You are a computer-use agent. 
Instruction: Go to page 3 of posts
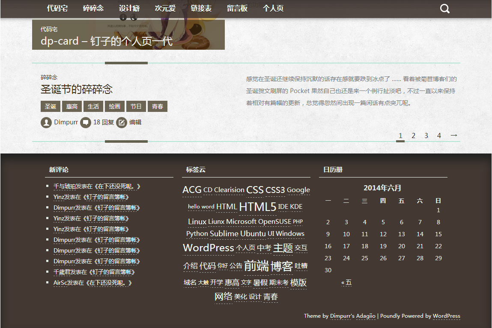coord(426,135)
